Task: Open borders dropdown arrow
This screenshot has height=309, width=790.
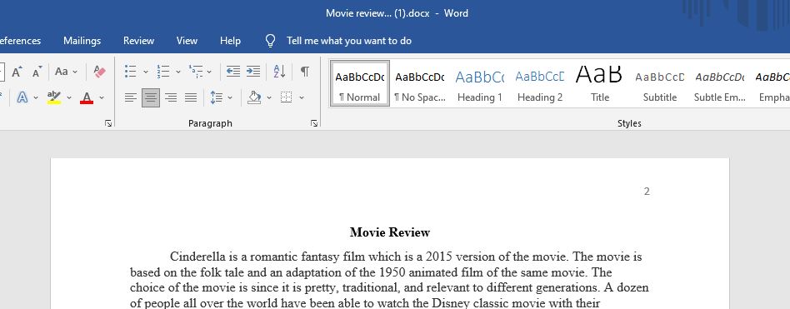Action: click(x=302, y=97)
